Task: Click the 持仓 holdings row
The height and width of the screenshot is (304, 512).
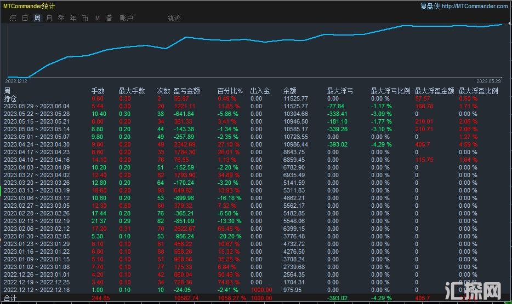Action: 10,98
